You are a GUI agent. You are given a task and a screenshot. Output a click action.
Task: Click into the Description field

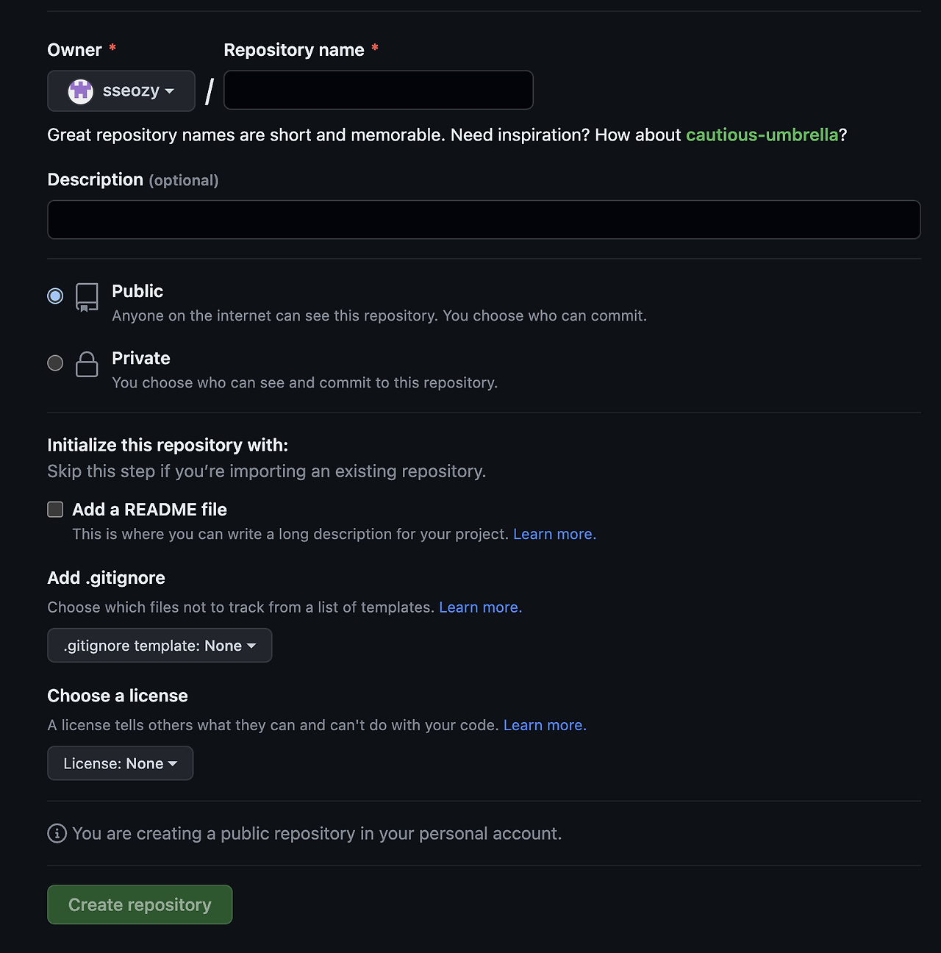point(484,219)
